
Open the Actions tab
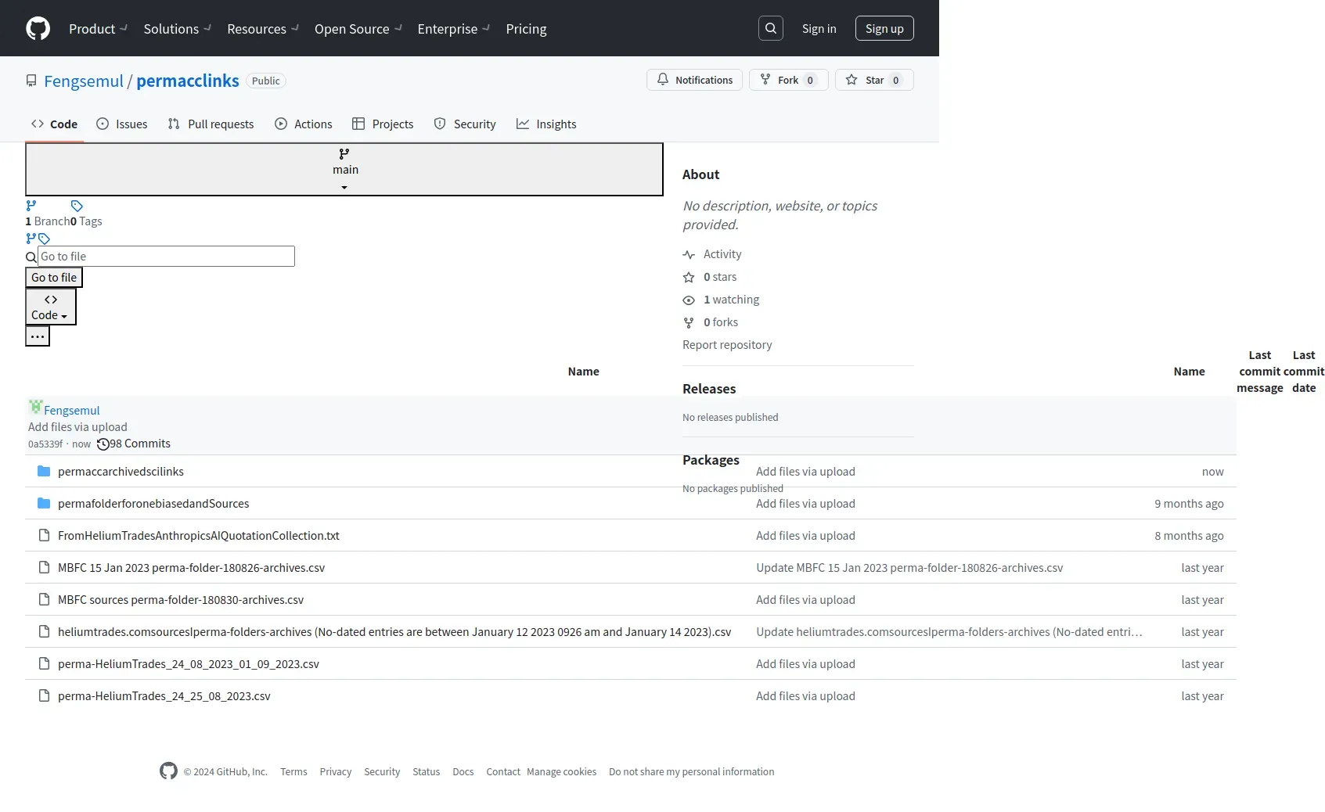(304, 124)
